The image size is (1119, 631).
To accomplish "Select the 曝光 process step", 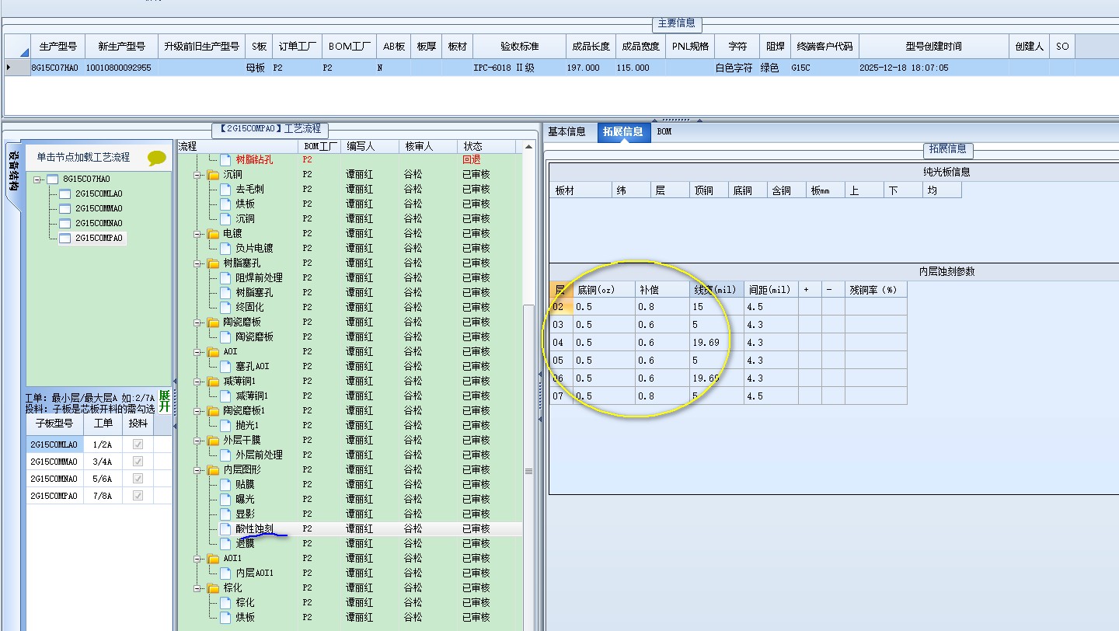I will coord(245,499).
